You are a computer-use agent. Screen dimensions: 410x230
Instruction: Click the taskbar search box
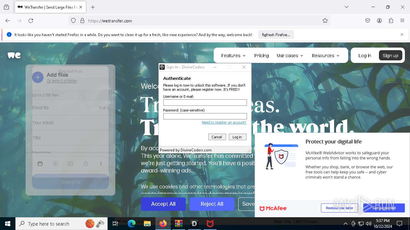point(61,224)
